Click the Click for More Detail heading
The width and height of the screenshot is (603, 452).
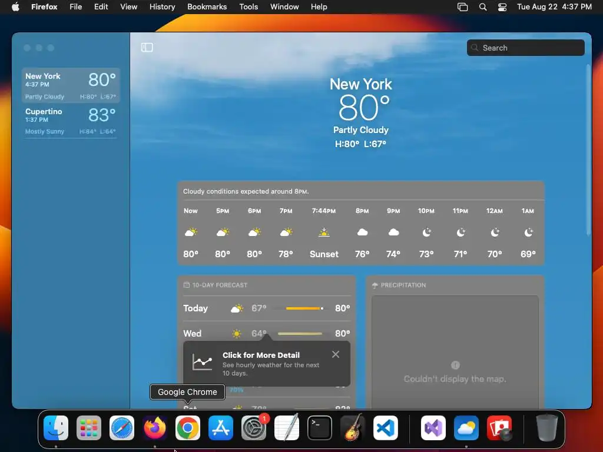click(261, 355)
